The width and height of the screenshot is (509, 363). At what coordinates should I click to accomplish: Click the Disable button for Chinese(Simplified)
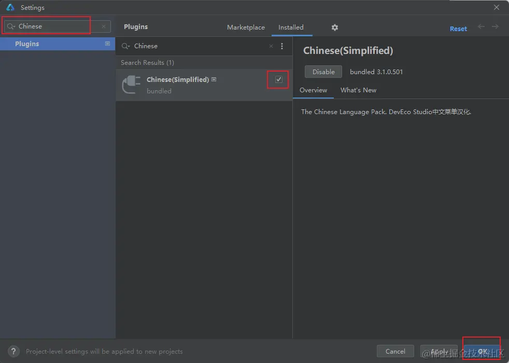(x=323, y=72)
